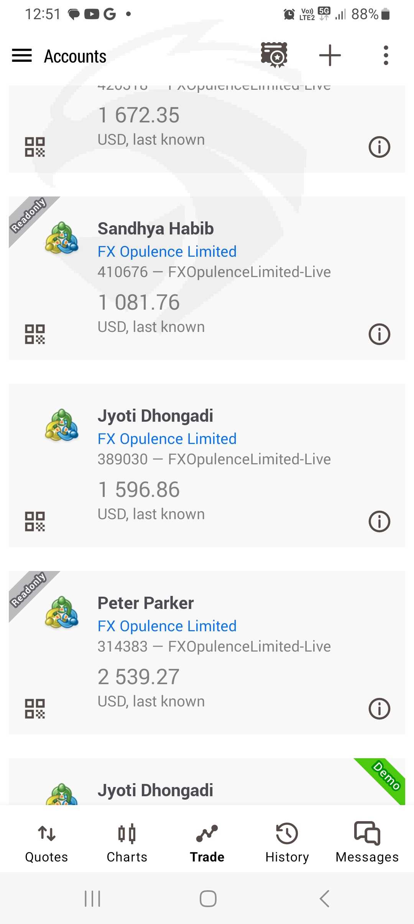The height and width of the screenshot is (924, 414).
Task: Show QR code for Peter Parker account
Action: [35, 708]
